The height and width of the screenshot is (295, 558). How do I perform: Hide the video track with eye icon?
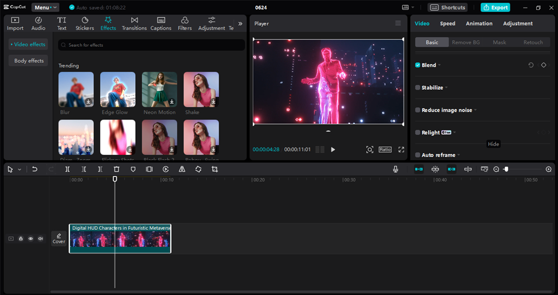point(30,238)
